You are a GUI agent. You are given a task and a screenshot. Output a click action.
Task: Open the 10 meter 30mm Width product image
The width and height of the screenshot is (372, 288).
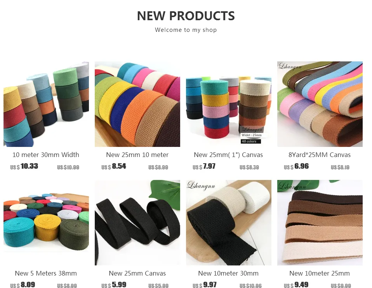[x=46, y=104]
